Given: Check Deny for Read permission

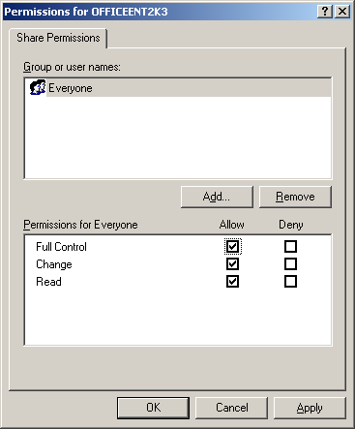Looking at the screenshot, I should pyautogui.click(x=290, y=282).
